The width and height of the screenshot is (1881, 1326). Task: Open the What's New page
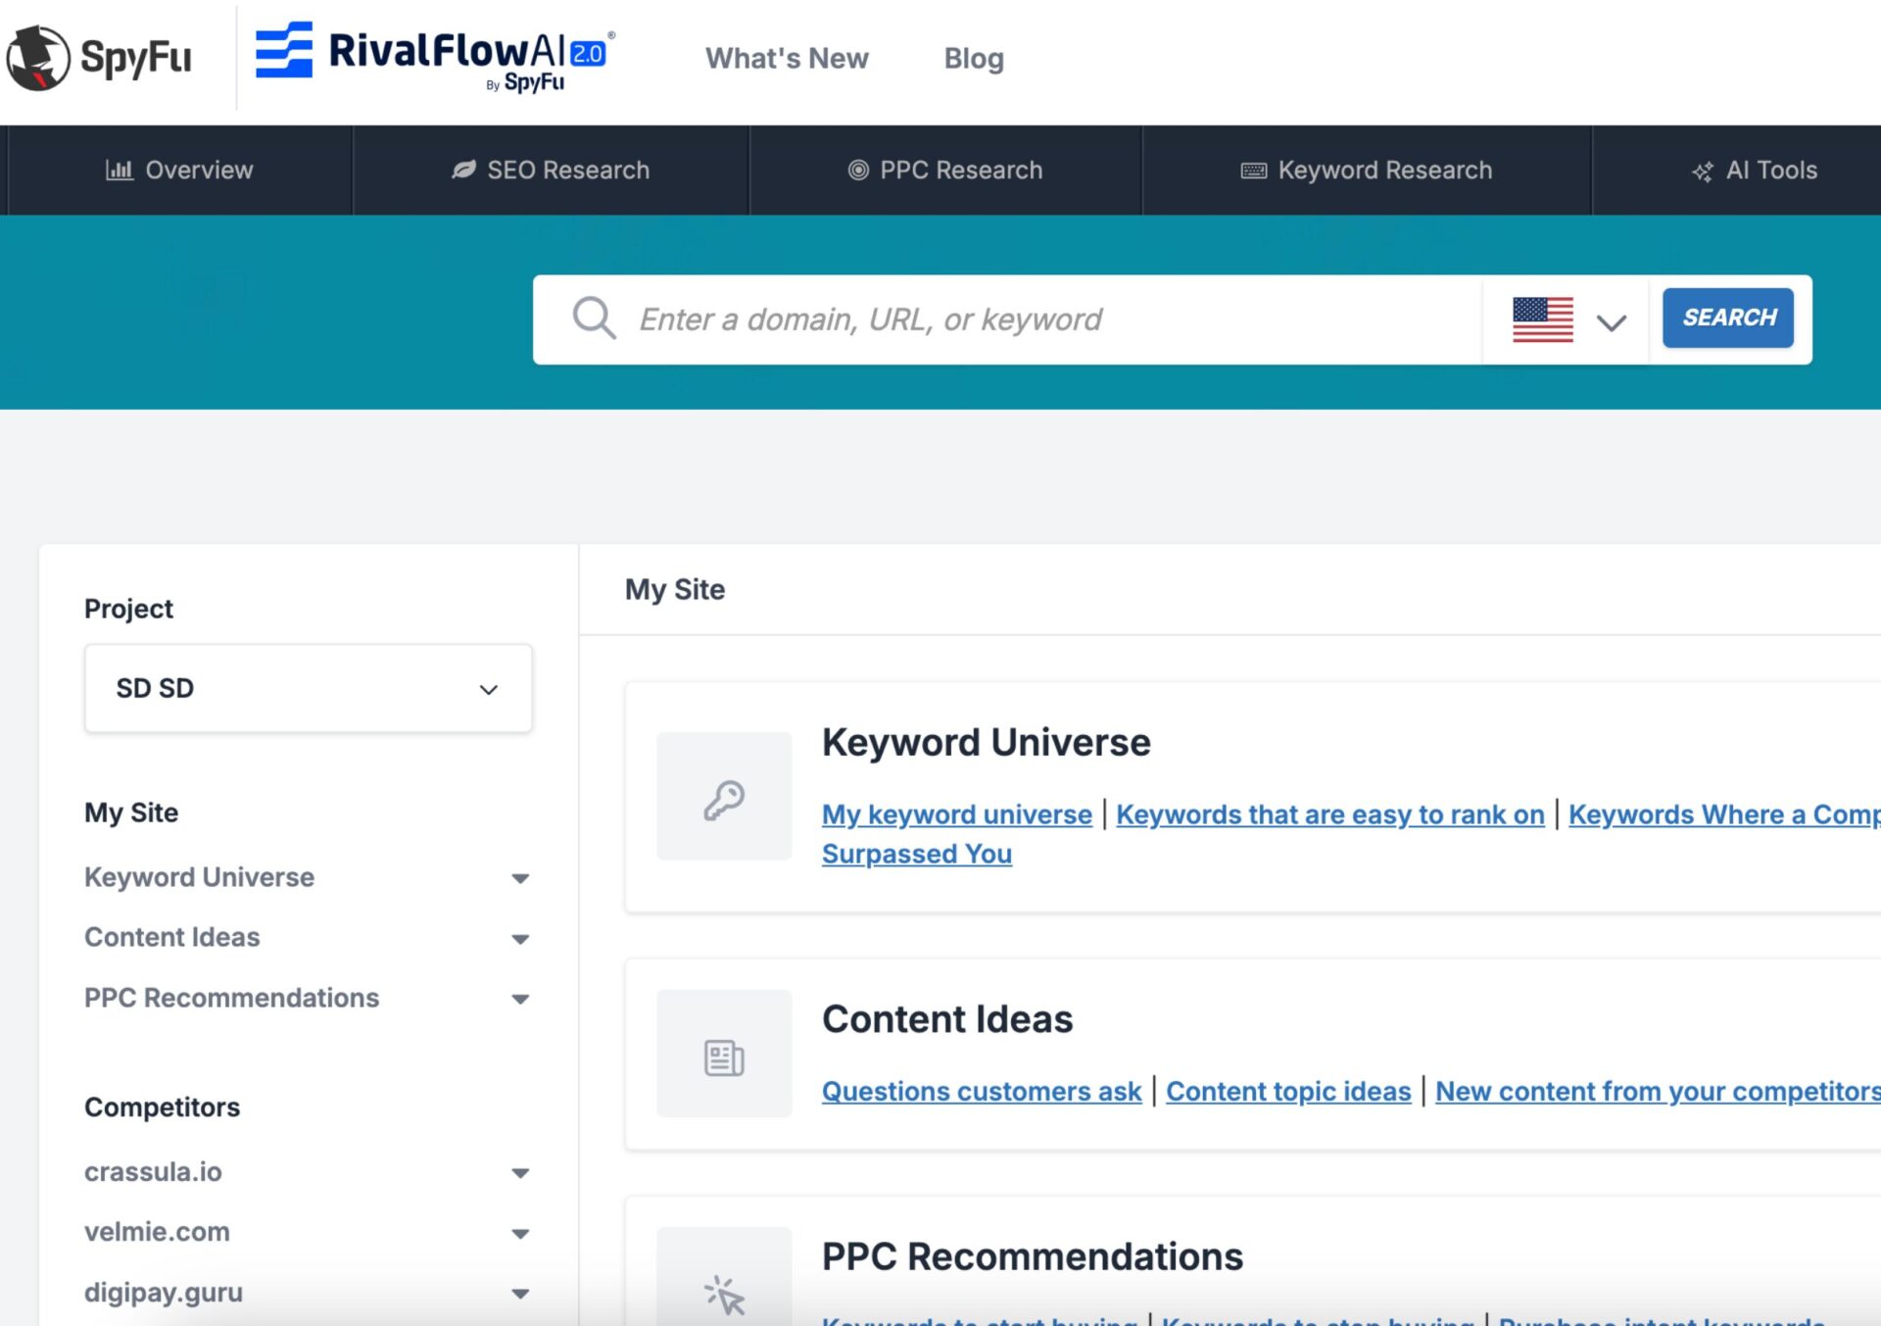[787, 59]
